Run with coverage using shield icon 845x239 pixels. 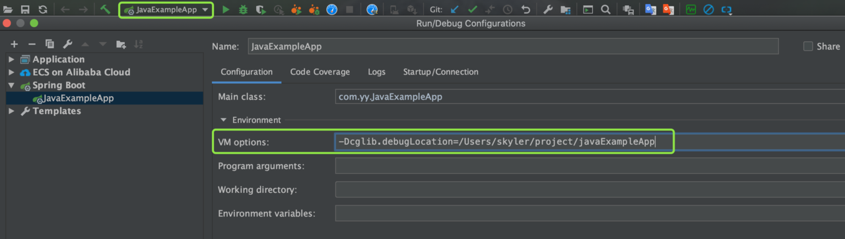click(x=261, y=9)
